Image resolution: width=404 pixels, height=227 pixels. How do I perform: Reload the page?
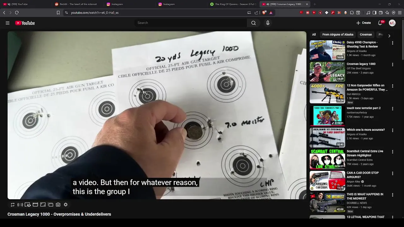[17, 13]
